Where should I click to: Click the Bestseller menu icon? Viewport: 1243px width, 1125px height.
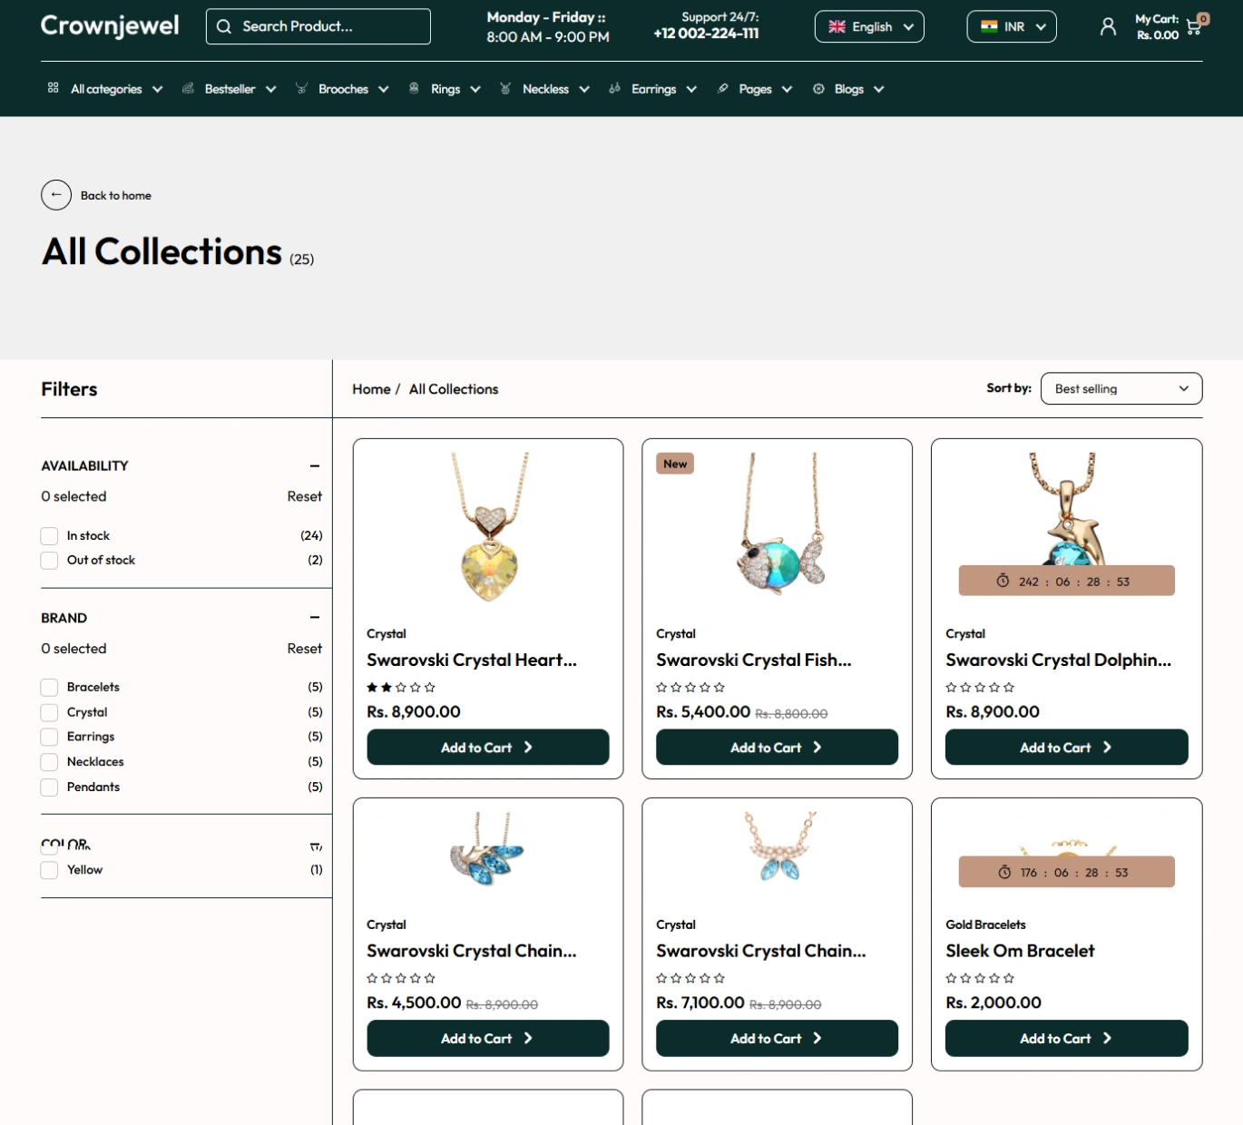point(188,88)
